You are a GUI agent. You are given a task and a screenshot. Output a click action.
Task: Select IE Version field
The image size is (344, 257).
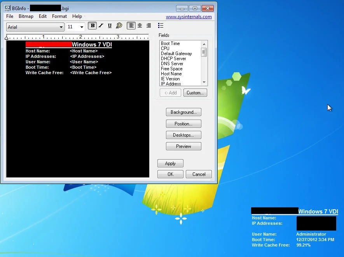170,79
